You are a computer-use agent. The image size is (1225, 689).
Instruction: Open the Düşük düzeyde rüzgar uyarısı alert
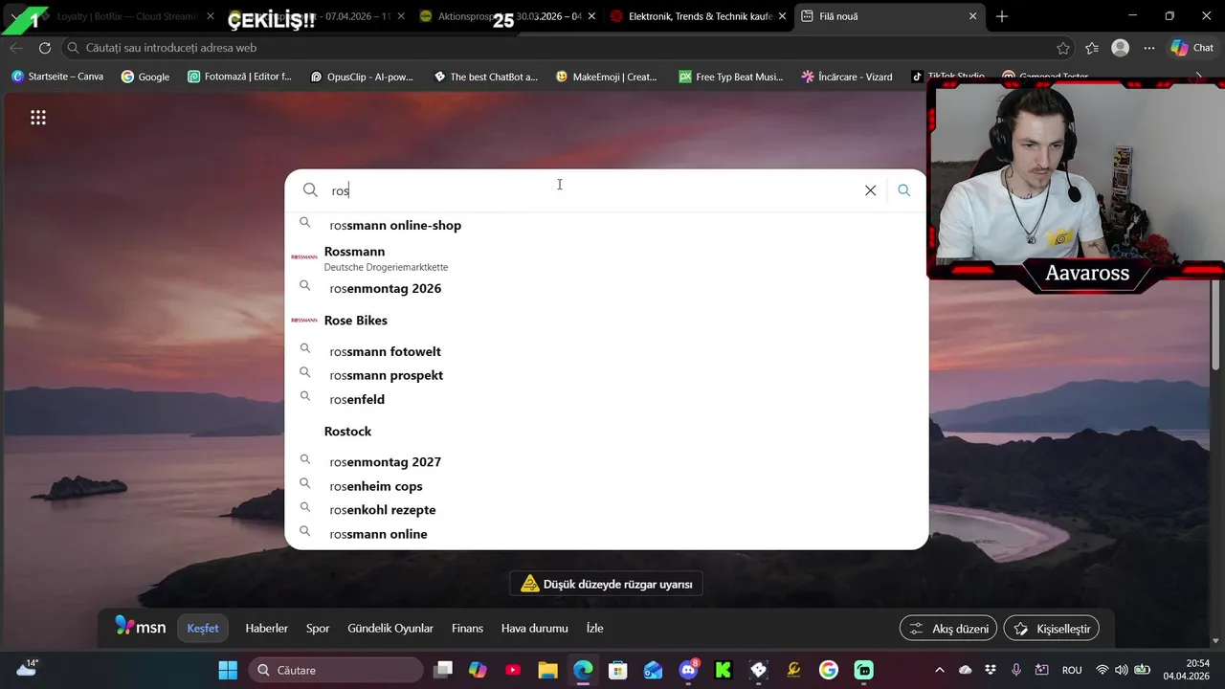(607, 584)
